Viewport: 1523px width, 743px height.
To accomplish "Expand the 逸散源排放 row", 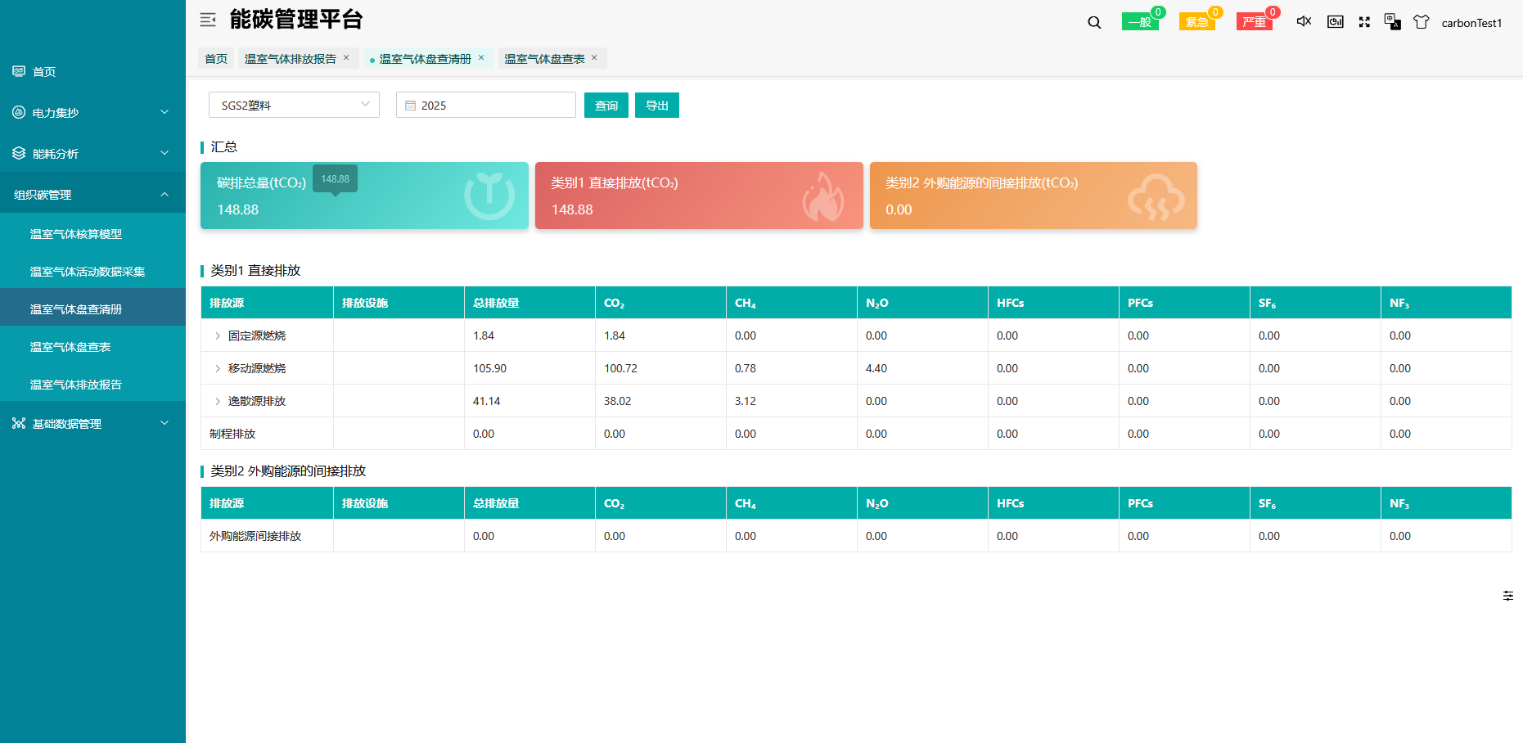I will pyautogui.click(x=218, y=401).
